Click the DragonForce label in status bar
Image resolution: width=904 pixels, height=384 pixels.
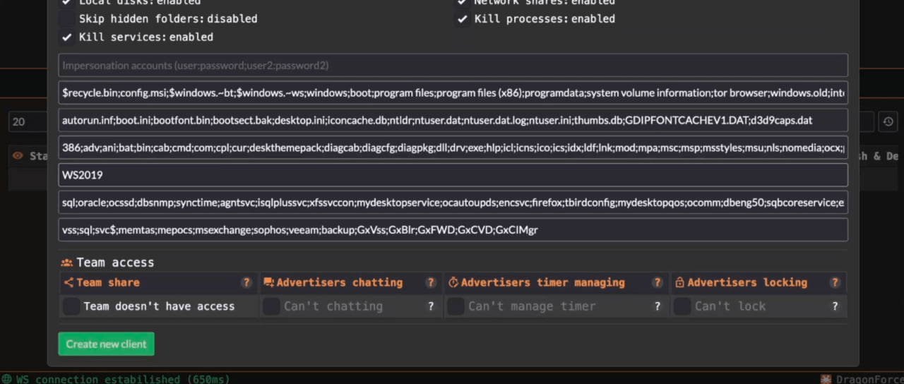pos(869,379)
